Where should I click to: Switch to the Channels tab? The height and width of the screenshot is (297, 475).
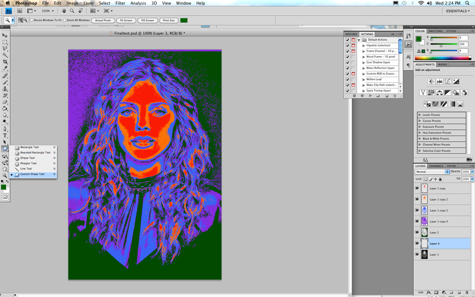coord(436,166)
